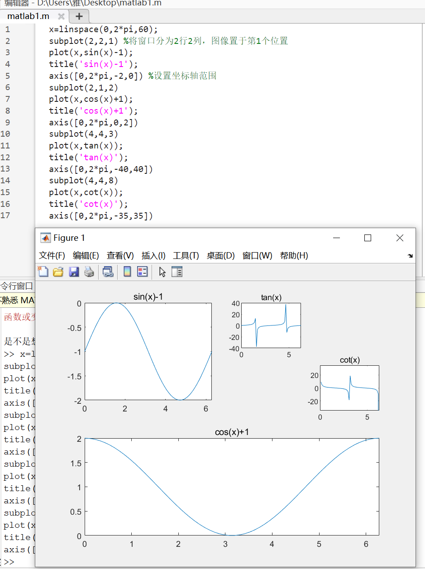Click the x-axis label 3 on cos(x)+1 plot
Image resolution: width=425 pixels, height=569 pixels.
225,544
